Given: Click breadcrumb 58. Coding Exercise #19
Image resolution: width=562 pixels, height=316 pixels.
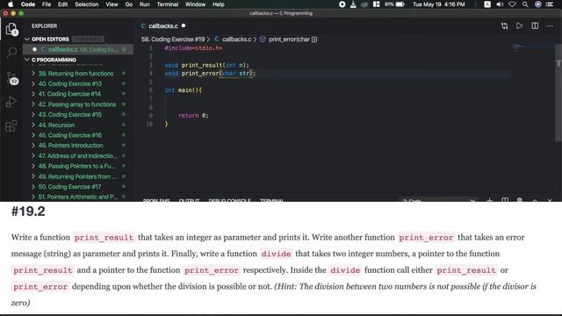Looking at the screenshot, I should 173,39.
